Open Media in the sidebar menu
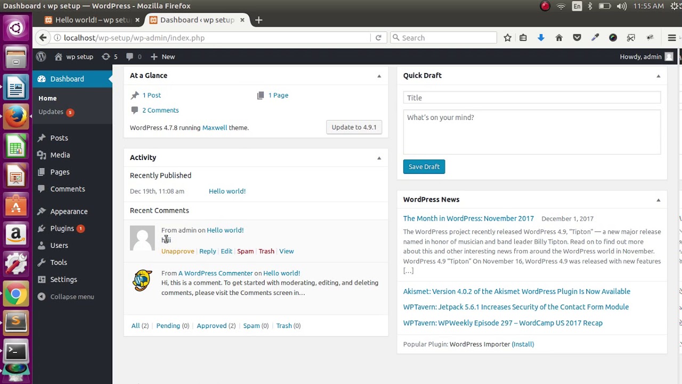The height and width of the screenshot is (384, 682). pos(60,155)
